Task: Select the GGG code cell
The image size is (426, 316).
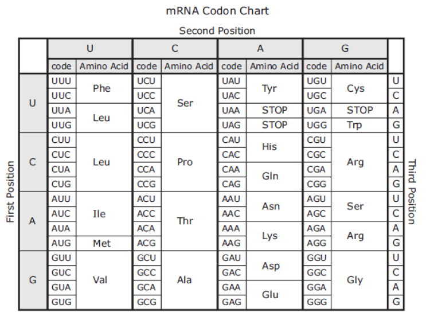Action: pyautogui.click(x=317, y=302)
